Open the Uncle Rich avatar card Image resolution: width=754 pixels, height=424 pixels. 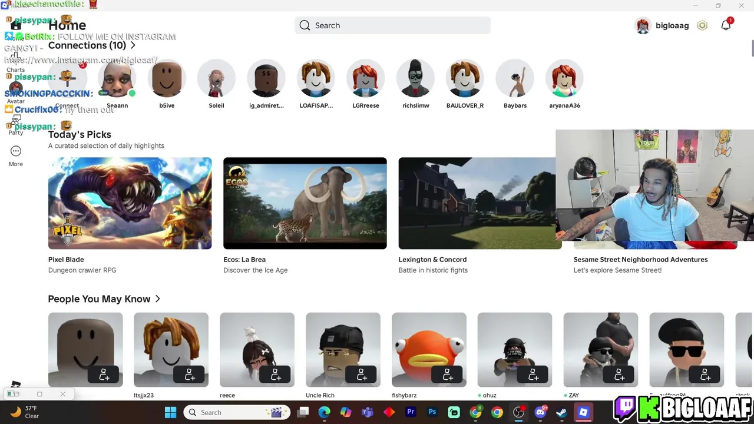coord(343,350)
